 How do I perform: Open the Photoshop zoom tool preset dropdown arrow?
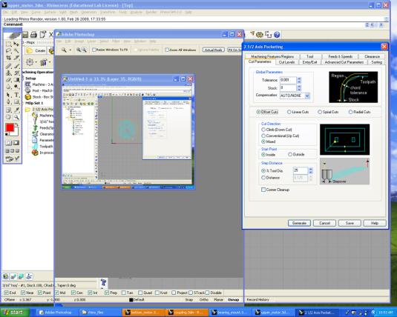coord(70,50)
